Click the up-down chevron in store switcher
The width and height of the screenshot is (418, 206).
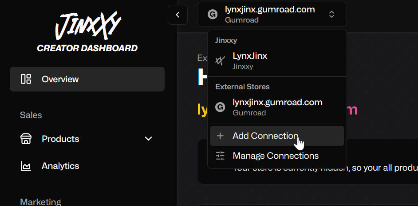coord(331,14)
